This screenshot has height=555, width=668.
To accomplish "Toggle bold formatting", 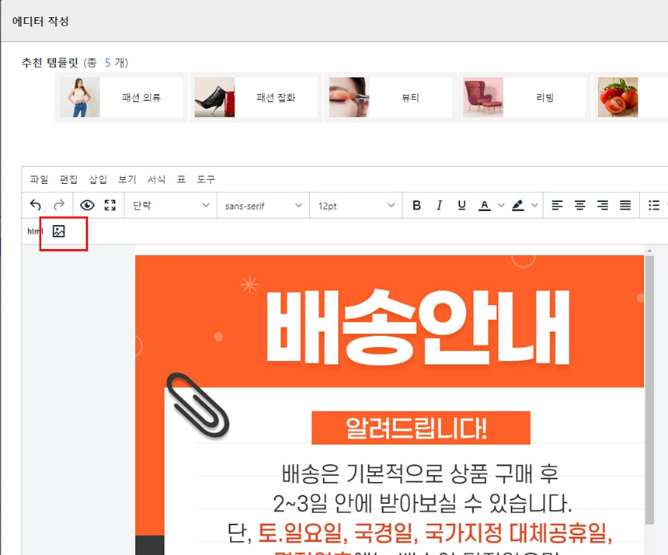I will pyautogui.click(x=416, y=205).
